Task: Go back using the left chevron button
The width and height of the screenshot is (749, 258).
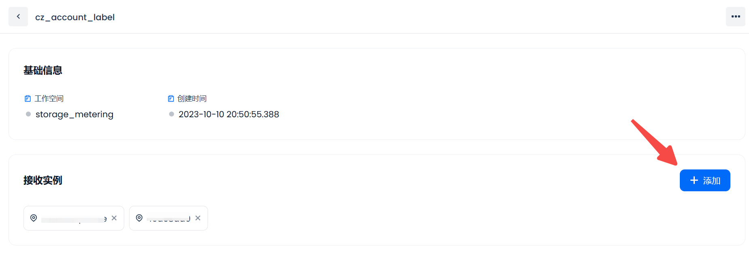Action: 18,17
